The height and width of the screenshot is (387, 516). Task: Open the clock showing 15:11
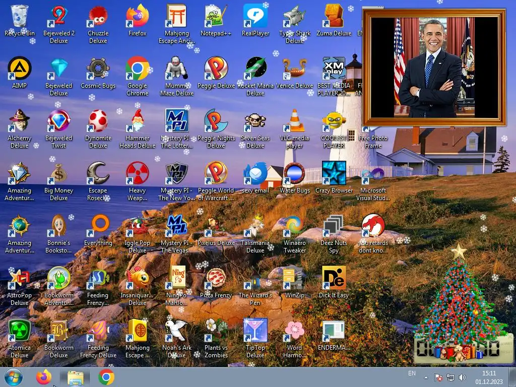(489, 377)
